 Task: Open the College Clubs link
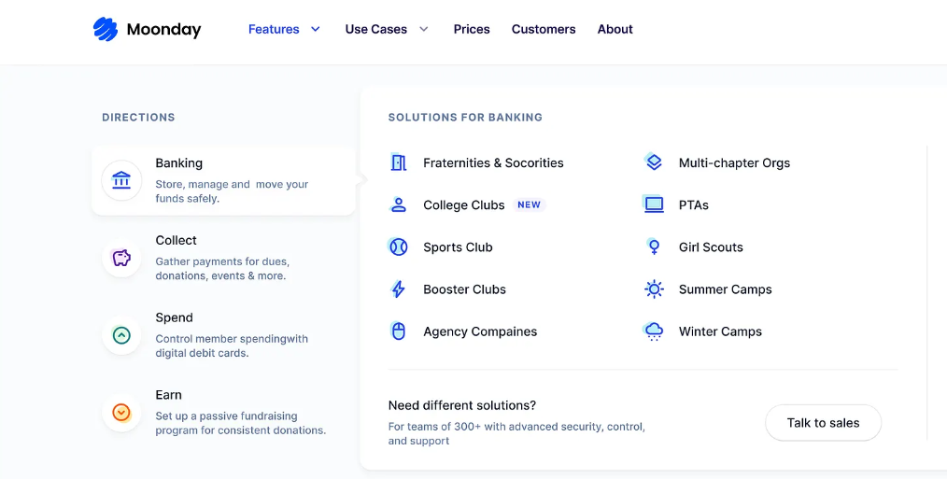(463, 205)
